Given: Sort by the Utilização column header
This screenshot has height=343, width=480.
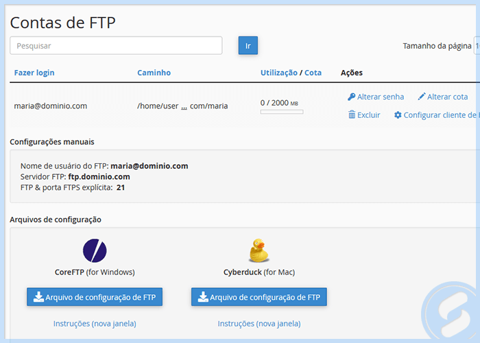Looking at the screenshot, I should [x=279, y=73].
